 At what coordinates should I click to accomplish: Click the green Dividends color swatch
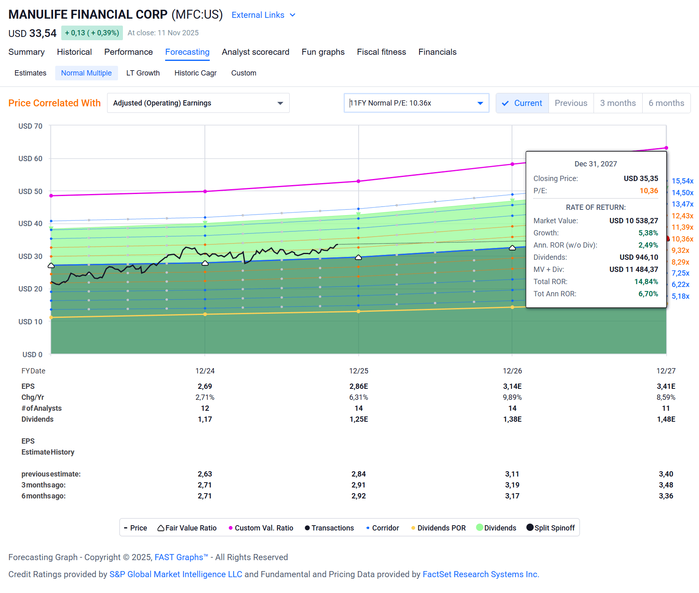pyautogui.click(x=480, y=528)
